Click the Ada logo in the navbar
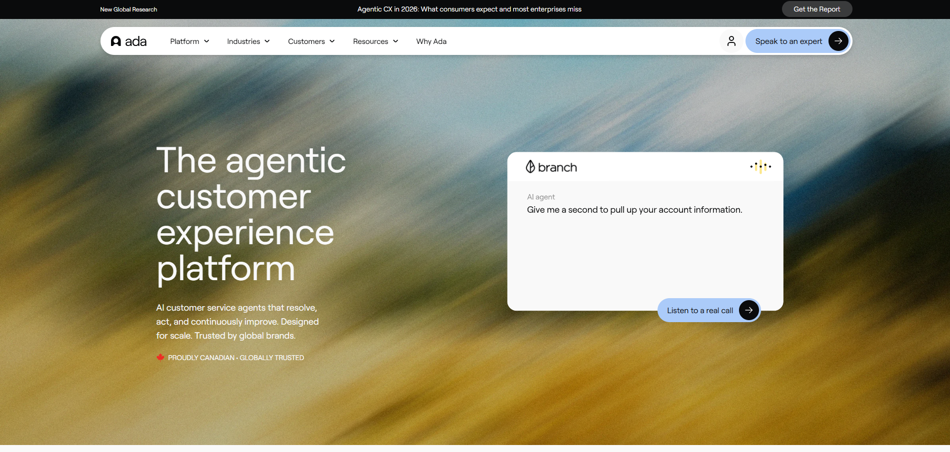Screen dimensions: 950x452 point(128,41)
